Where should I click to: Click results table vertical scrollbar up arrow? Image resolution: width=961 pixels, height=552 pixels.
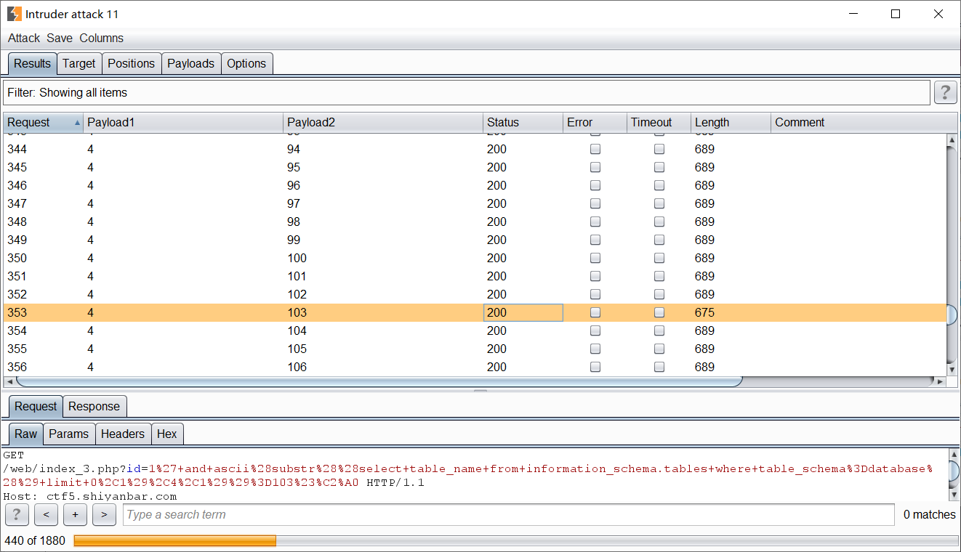pyautogui.click(x=952, y=139)
